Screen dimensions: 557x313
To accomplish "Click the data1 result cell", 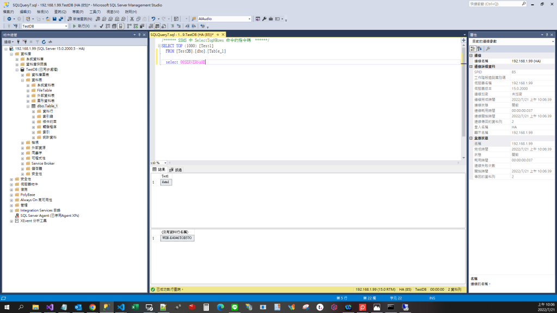I will 166,182.
